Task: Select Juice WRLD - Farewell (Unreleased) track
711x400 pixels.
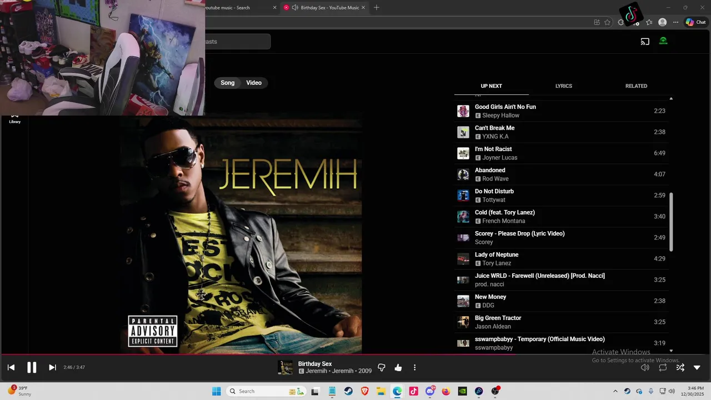Action: (562, 280)
